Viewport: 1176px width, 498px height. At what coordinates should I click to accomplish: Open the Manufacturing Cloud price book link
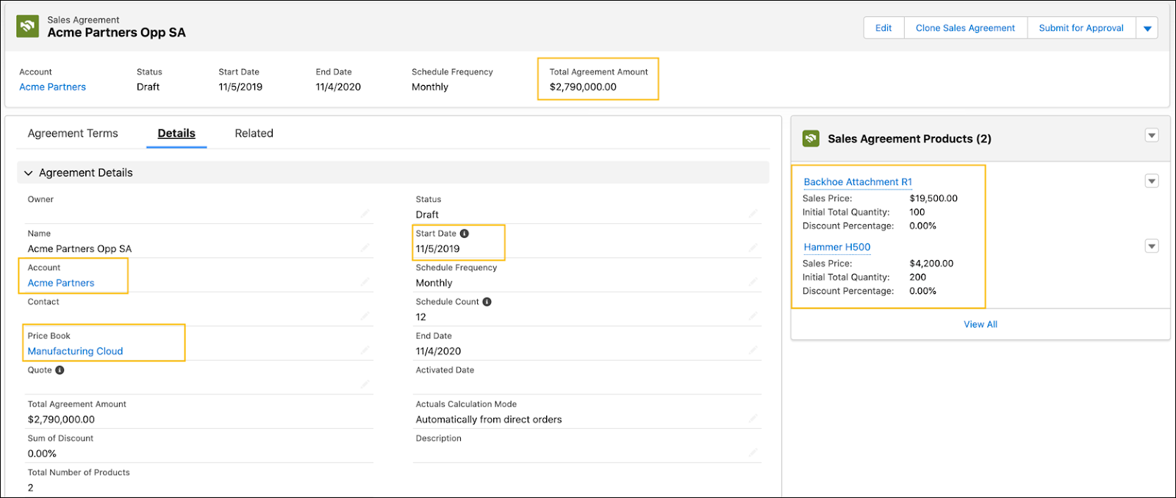pyautogui.click(x=76, y=351)
